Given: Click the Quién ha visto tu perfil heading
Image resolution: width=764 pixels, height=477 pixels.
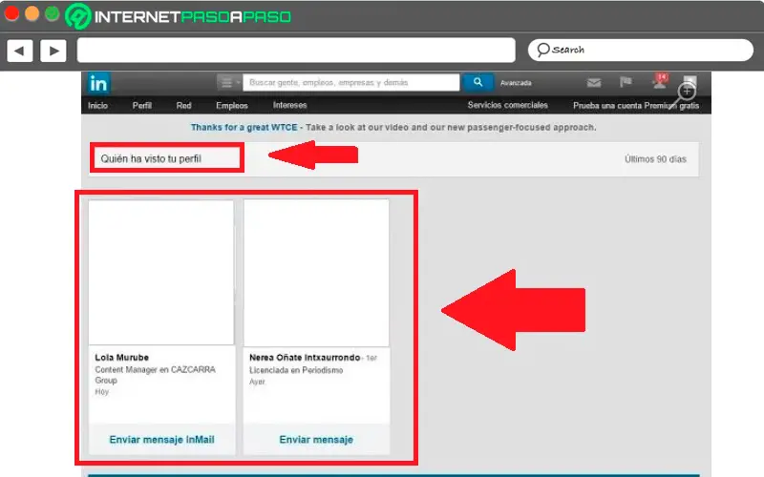Looking at the screenshot, I should (151, 158).
